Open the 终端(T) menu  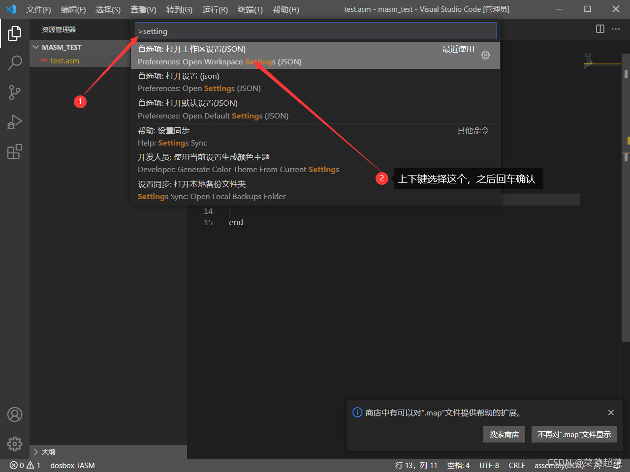coord(250,9)
